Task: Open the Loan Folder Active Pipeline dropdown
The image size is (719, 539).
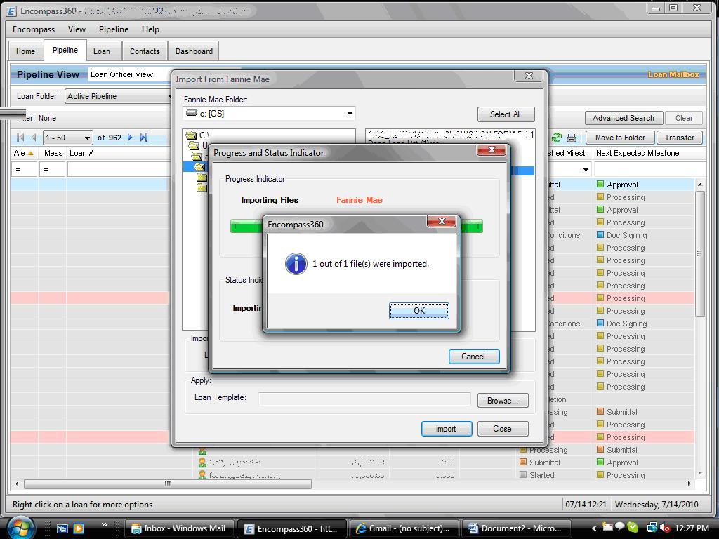Action: click(x=118, y=96)
